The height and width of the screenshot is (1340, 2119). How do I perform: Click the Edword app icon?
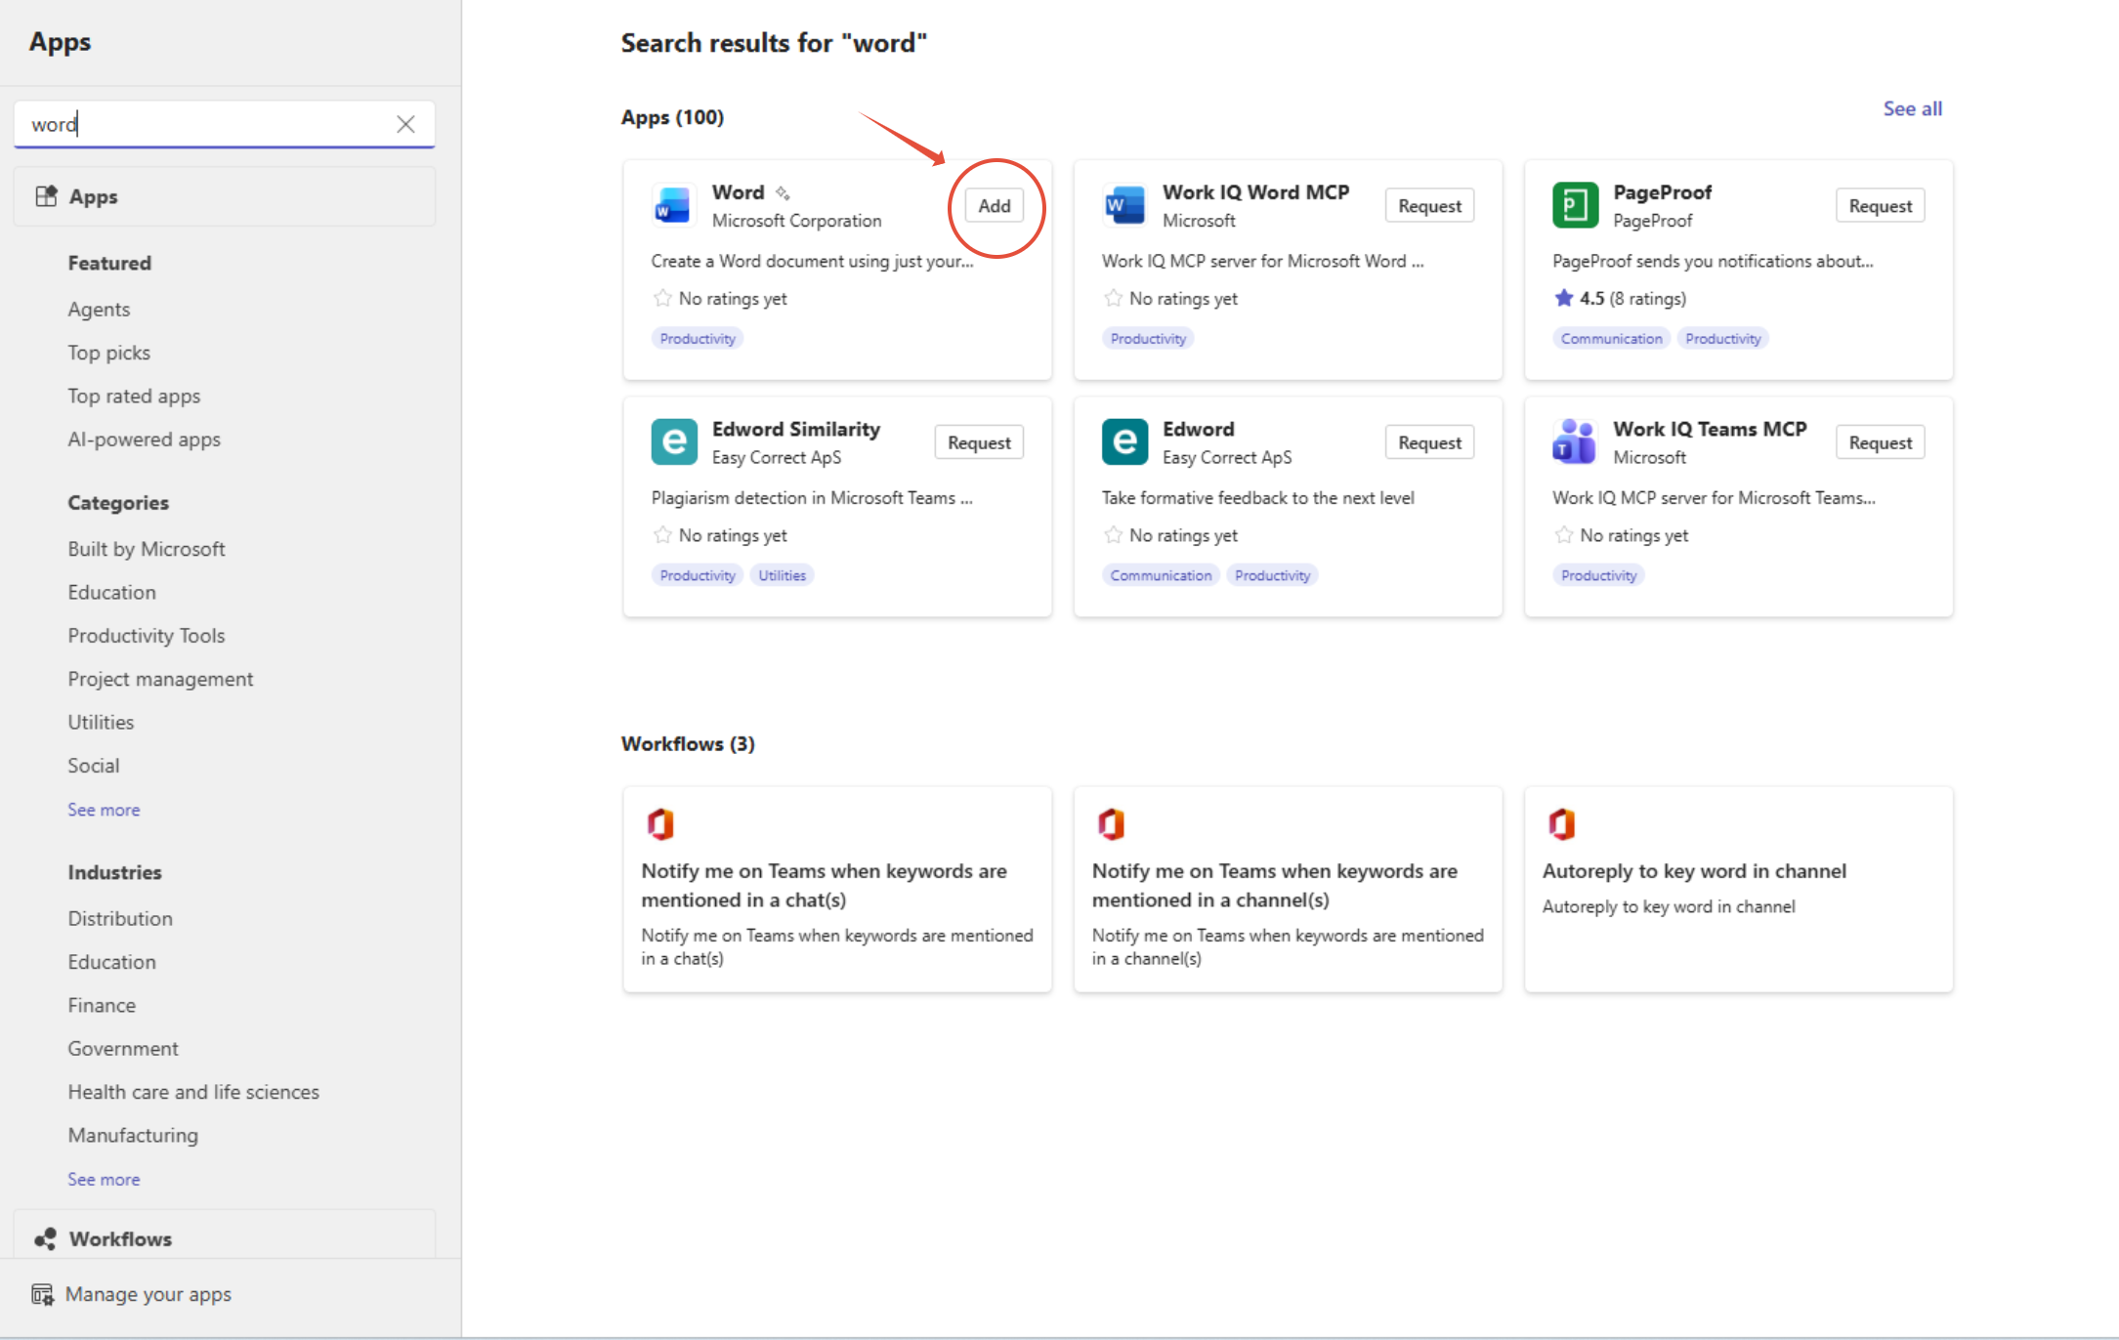coord(1123,442)
